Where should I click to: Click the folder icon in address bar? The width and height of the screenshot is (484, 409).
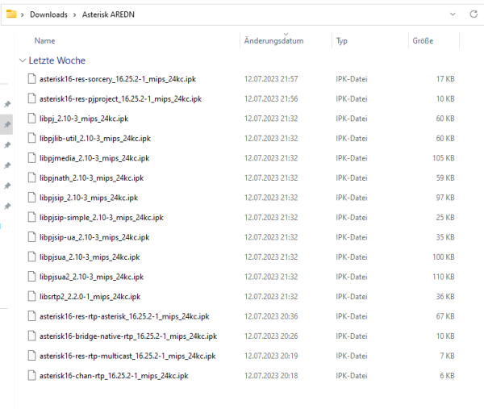click(11, 15)
